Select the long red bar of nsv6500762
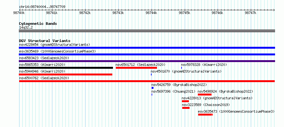The height and width of the screenshot is (127, 284). [147, 81]
